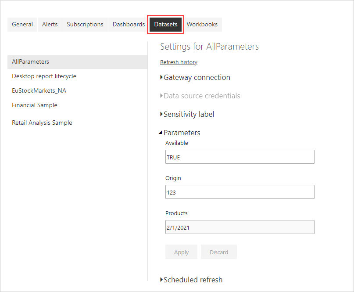354x292 pixels.
Task: Select Financial Sample in dataset list
Action: pos(35,105)
